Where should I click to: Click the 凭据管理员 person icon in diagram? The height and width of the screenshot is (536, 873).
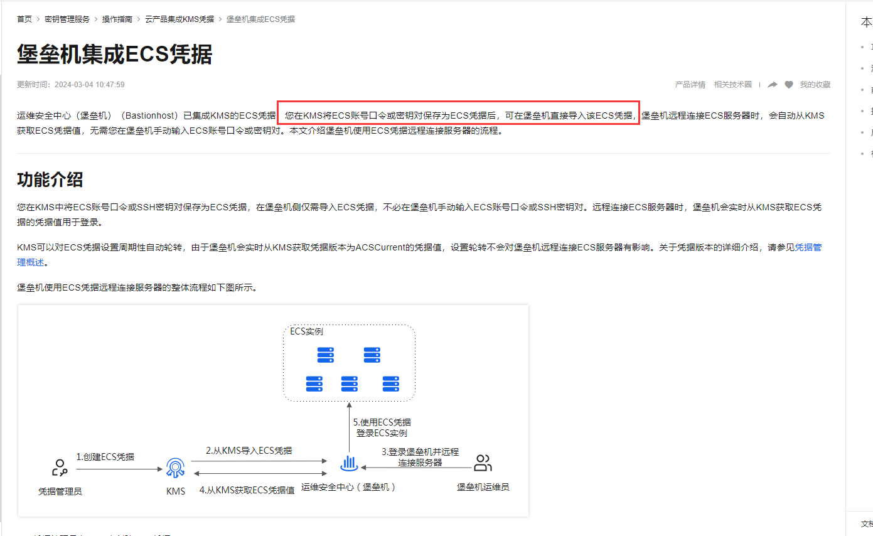(x=60, y=467)
